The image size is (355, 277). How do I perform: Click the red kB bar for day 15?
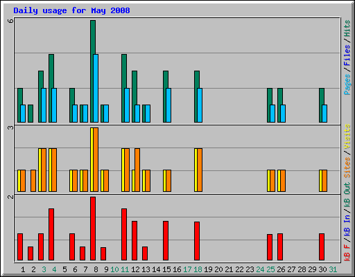point(166,240)
